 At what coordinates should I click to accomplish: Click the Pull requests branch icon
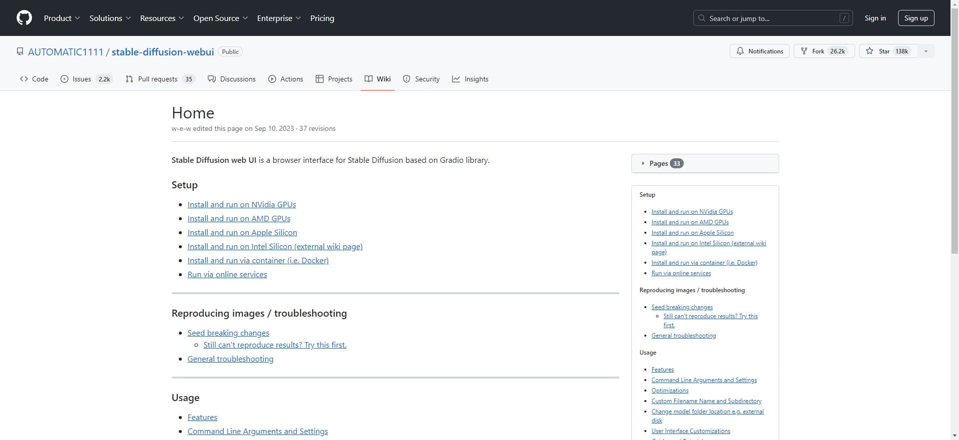[x=129, y=79]
